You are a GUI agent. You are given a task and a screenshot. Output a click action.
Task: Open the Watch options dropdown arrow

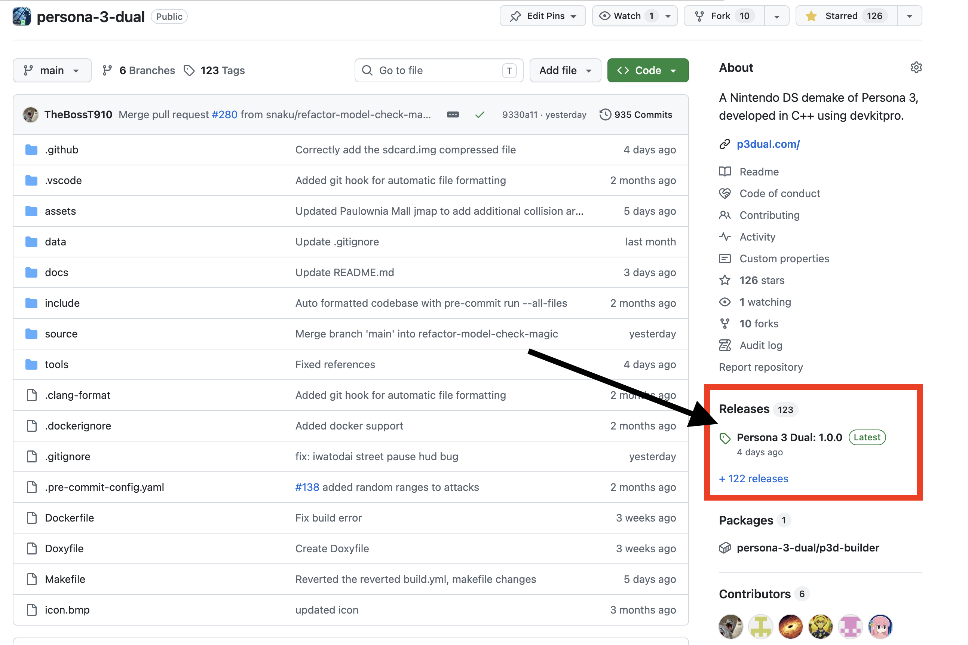click(x=668, y=16)
